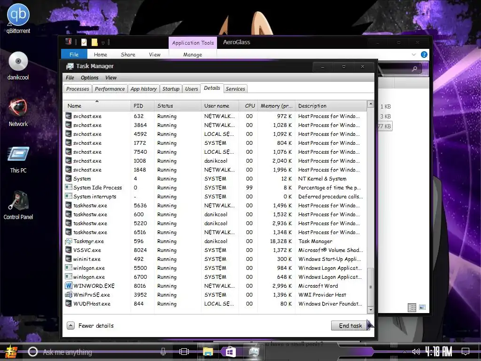Open This PC desktop icon
This screenshot has width=481, height=361.
(18, 160)
